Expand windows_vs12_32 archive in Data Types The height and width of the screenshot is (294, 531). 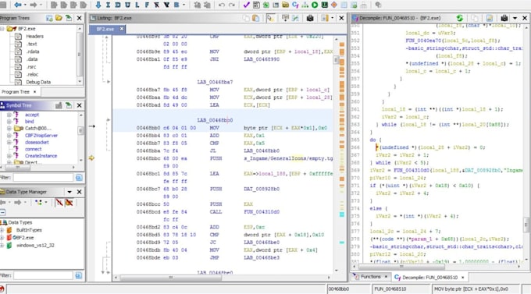coord(2,246)
